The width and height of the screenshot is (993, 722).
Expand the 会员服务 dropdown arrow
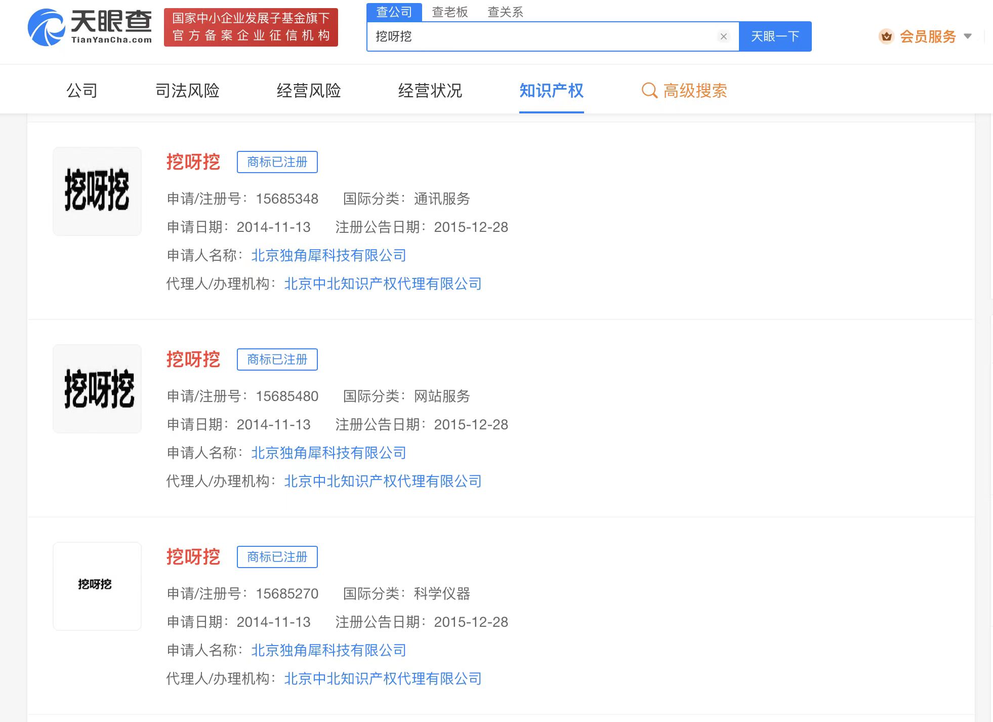coord(968,36)
